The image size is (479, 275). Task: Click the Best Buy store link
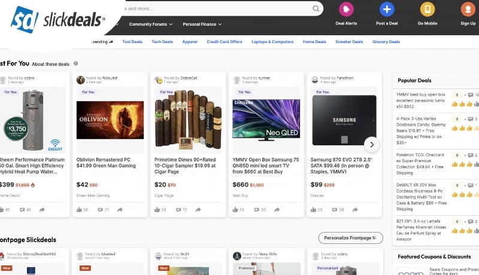[240, 195]
